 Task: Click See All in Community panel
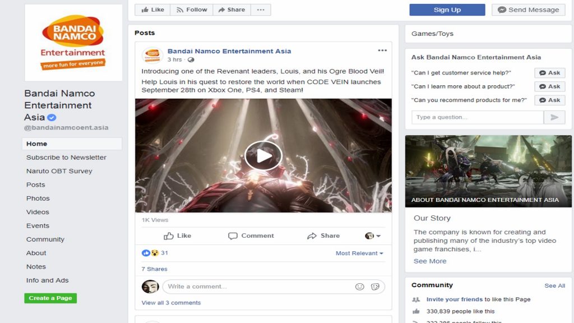(554, 285)
